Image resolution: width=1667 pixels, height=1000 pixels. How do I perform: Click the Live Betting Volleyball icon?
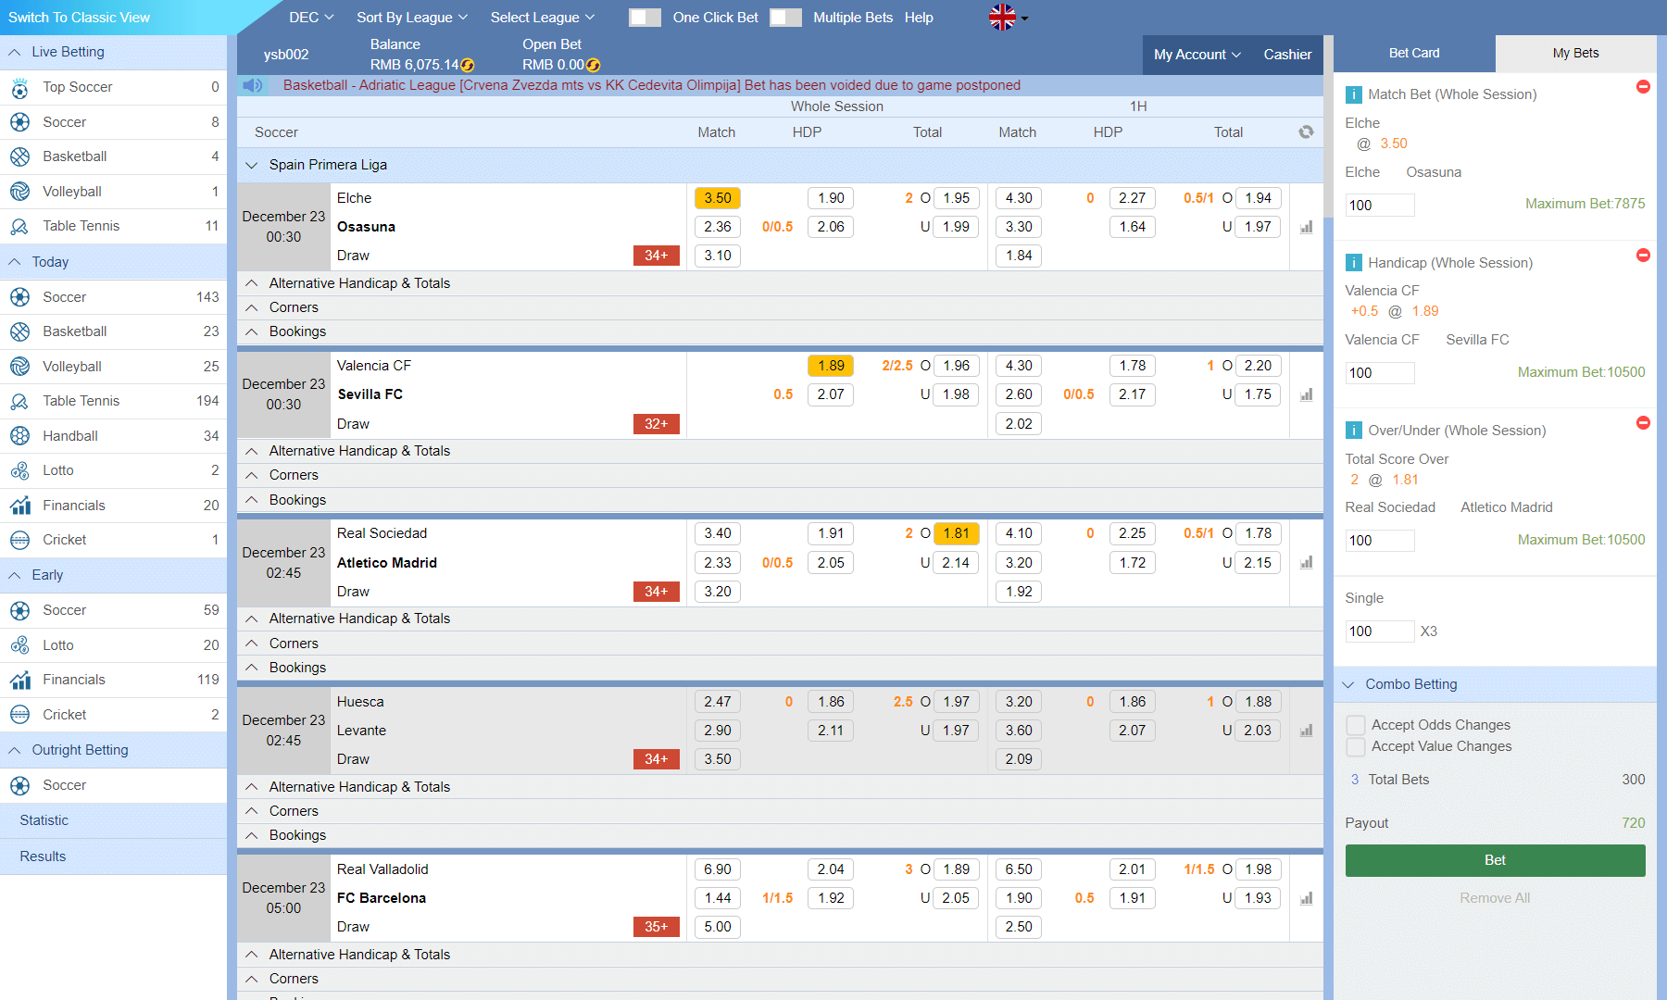click(x=19, y=192)
